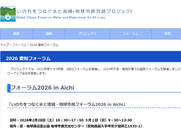The height and width of the screenshot is (129, 181).
Task: Click the 日時 date and time line
Action: [x=71, y=120]
